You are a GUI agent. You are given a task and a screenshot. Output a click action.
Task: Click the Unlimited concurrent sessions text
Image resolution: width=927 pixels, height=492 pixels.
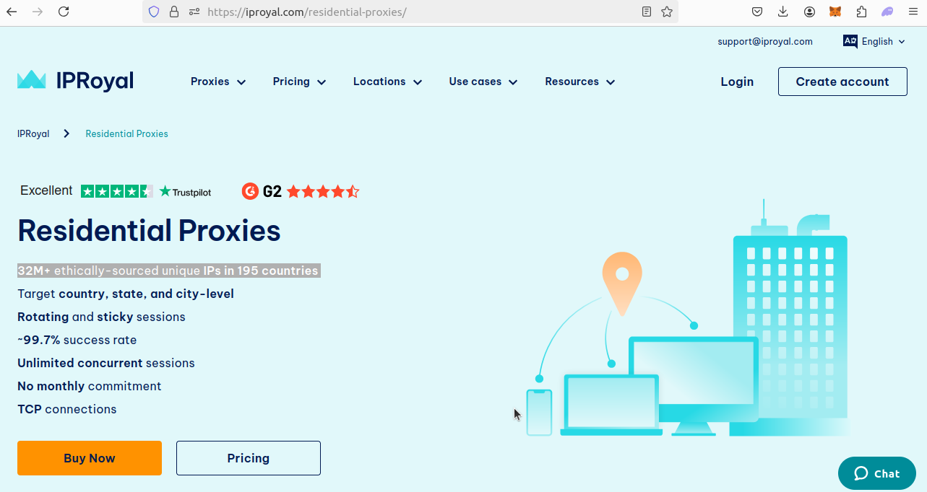tap(106, 363)
